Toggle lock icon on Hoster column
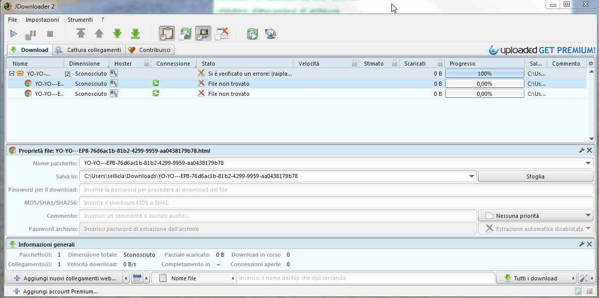The height and width of the screenshot is (298, 599). click(x=147, y=64)
